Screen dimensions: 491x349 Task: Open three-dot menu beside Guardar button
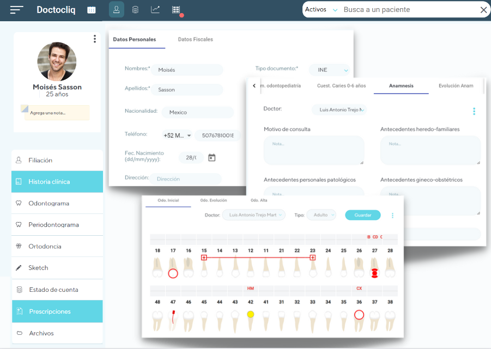[x=392, y=216]
